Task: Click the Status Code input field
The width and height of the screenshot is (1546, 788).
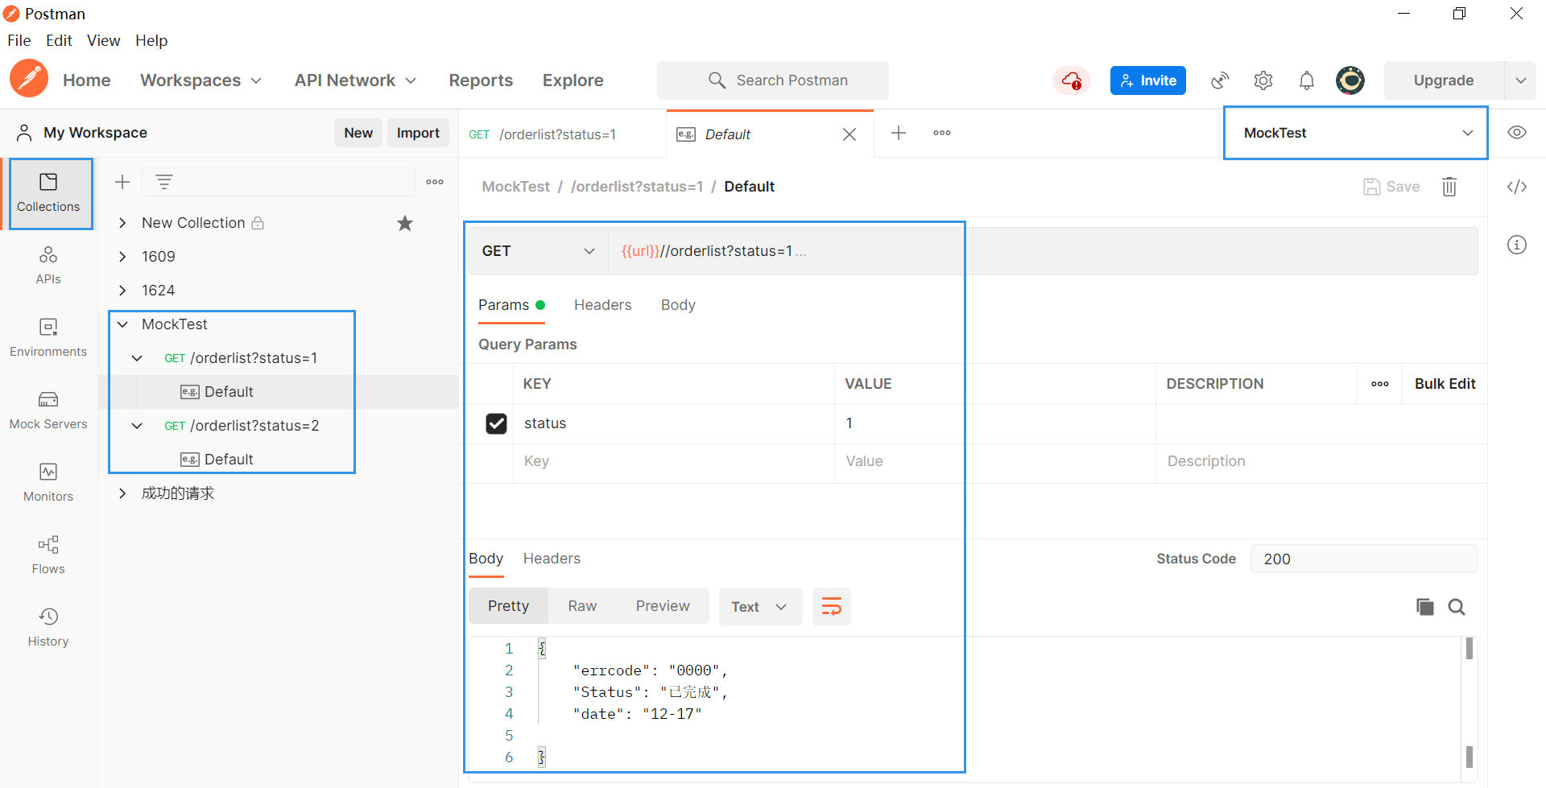Action: click(x=1364, y=559)
